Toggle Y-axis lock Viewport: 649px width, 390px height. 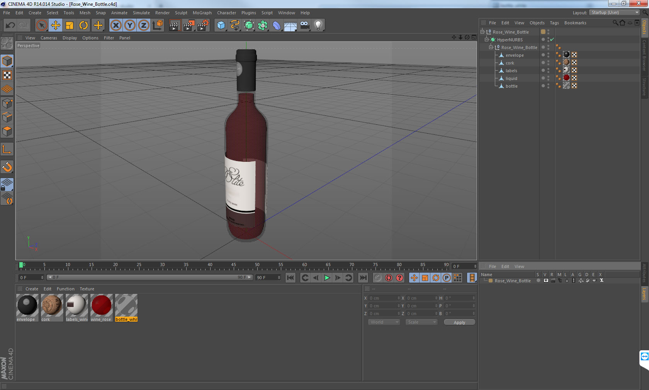tap(130, 25)
